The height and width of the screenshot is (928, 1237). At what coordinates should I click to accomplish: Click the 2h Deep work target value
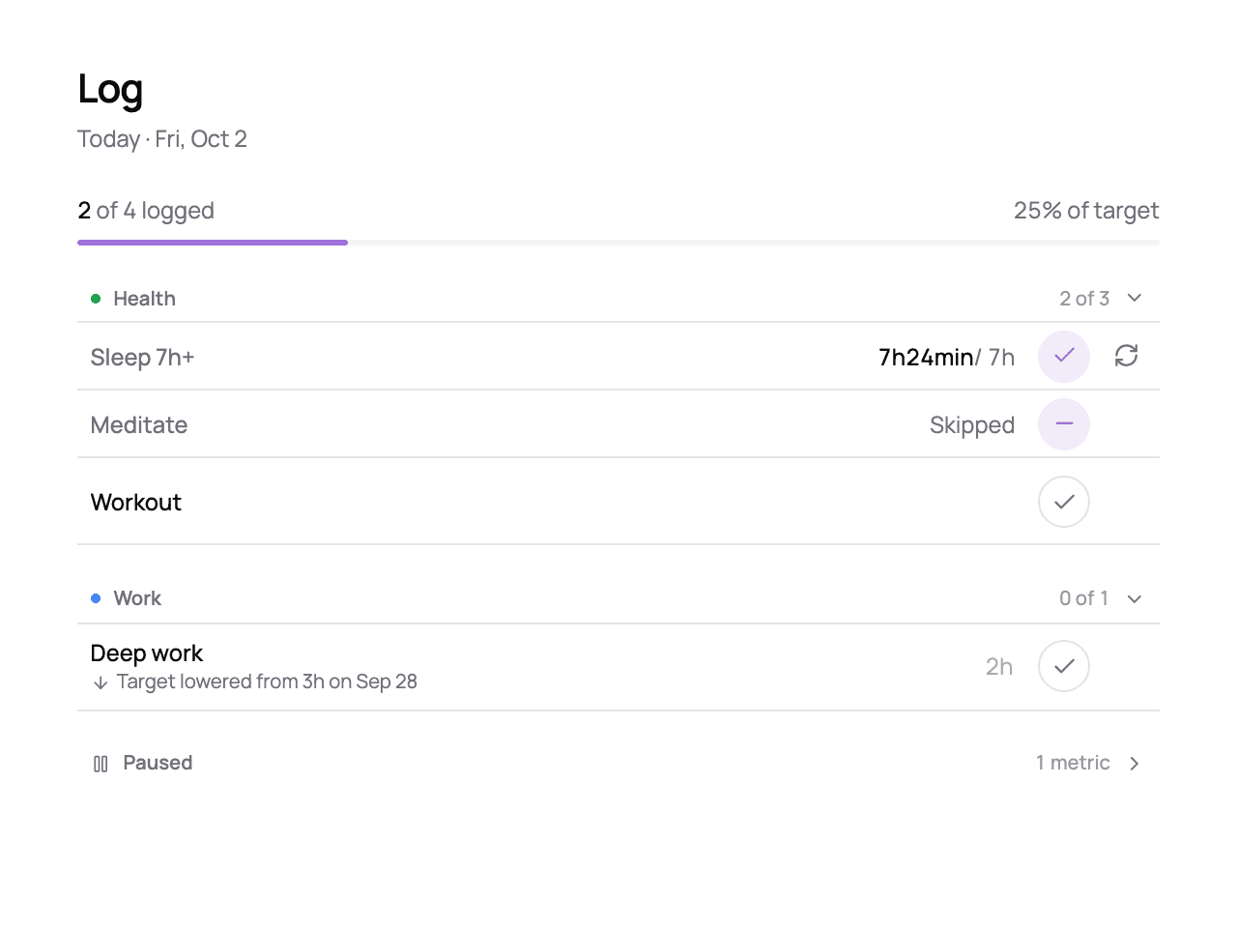click(x=999, y=667)
